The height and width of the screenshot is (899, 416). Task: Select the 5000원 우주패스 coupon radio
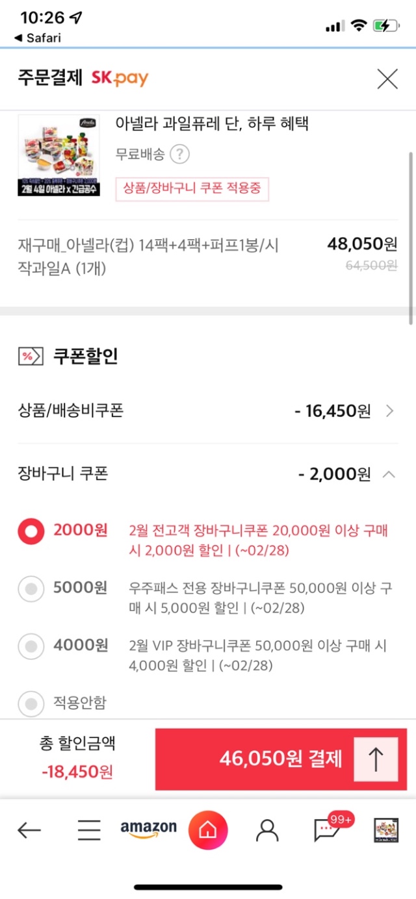[x=31, y=589]
